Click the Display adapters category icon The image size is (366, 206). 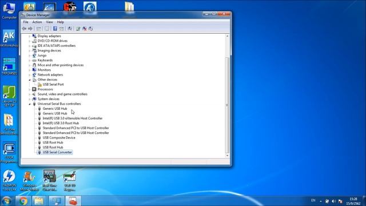click(34, 36)
